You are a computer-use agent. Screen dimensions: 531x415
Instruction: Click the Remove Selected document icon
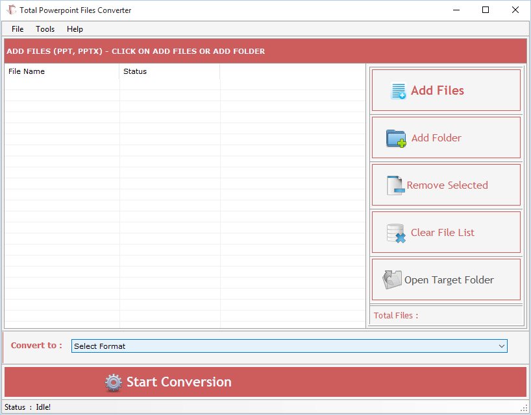pyautogui.click(x=395, y=185)
